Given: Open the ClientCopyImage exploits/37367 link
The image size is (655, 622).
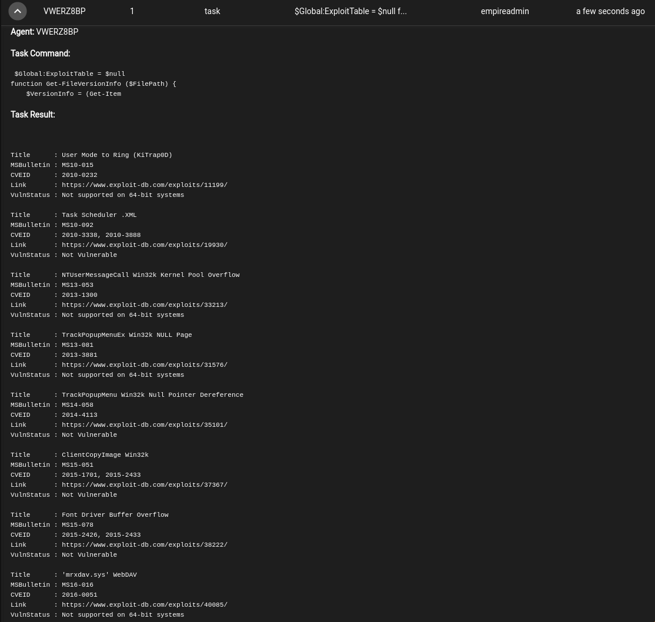Looking at the screenshot, I should pyautogui.click(x=144, y=485).
